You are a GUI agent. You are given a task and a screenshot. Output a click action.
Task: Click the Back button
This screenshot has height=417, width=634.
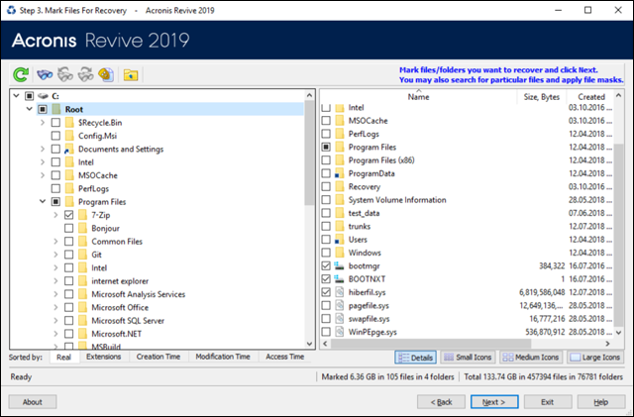point(441,401)
